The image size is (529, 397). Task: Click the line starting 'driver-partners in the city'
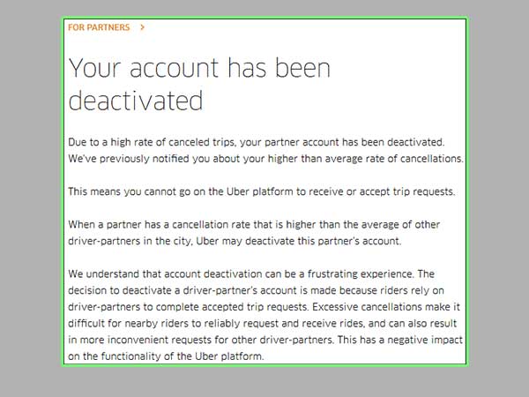tap(235, 241)
